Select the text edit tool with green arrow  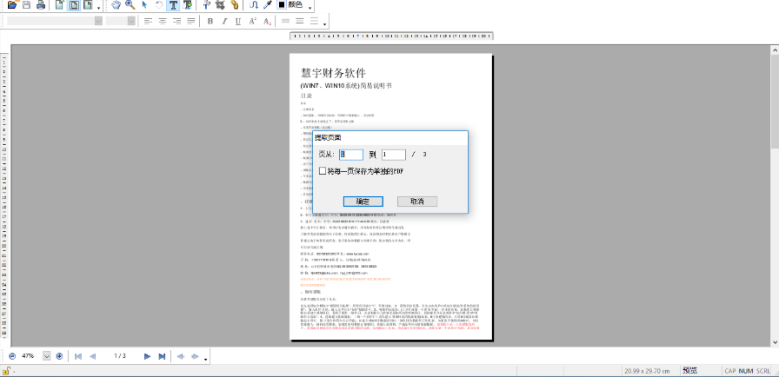(x=187, y=5)
